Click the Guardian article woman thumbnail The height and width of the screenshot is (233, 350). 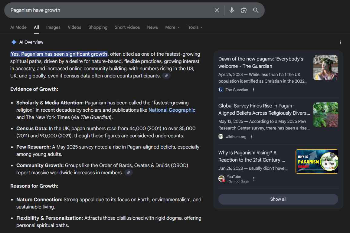click(x=326, y=68)
